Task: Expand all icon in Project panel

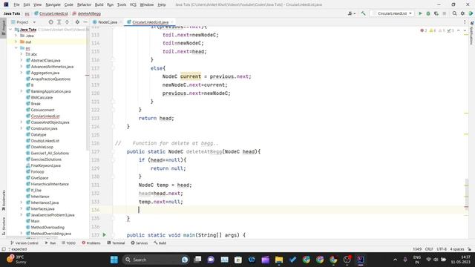Action: [x=59, y=22]
